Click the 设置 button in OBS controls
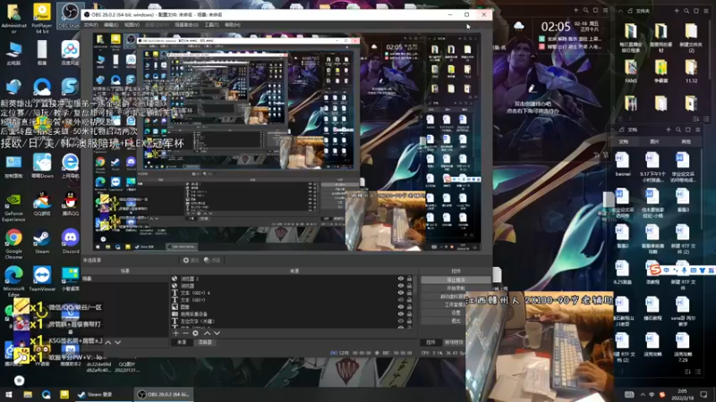The image size is (716, 402). tap(456, 313)
